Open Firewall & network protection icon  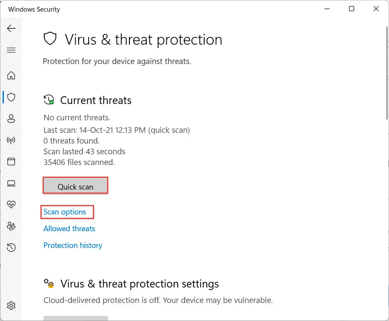(x=11, y=141)
